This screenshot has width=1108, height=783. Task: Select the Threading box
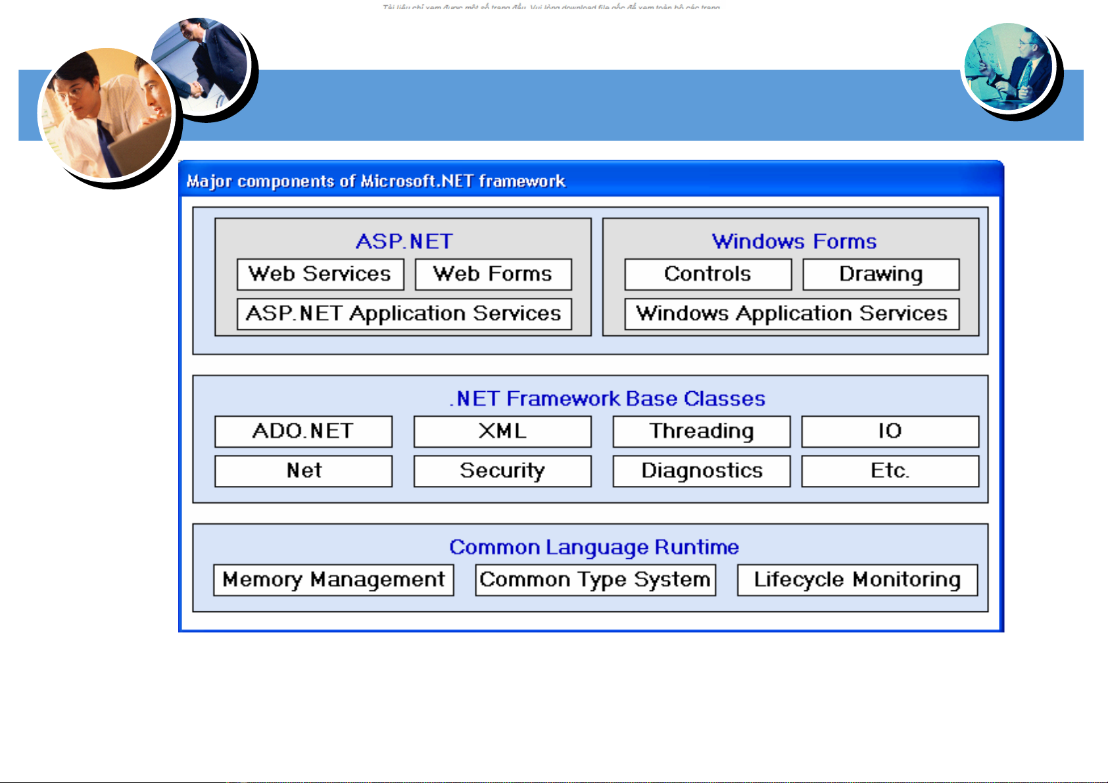point(701,431)
